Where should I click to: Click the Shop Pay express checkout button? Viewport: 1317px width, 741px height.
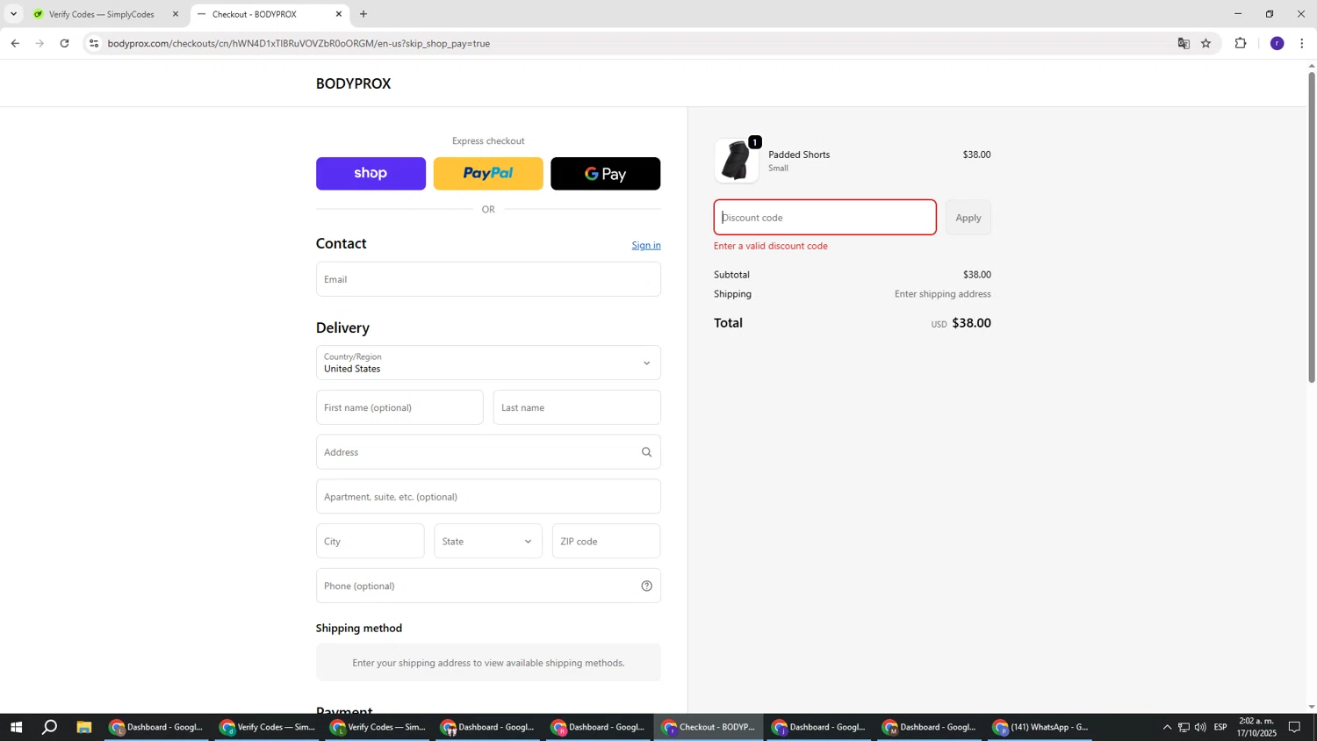point(371,174)
